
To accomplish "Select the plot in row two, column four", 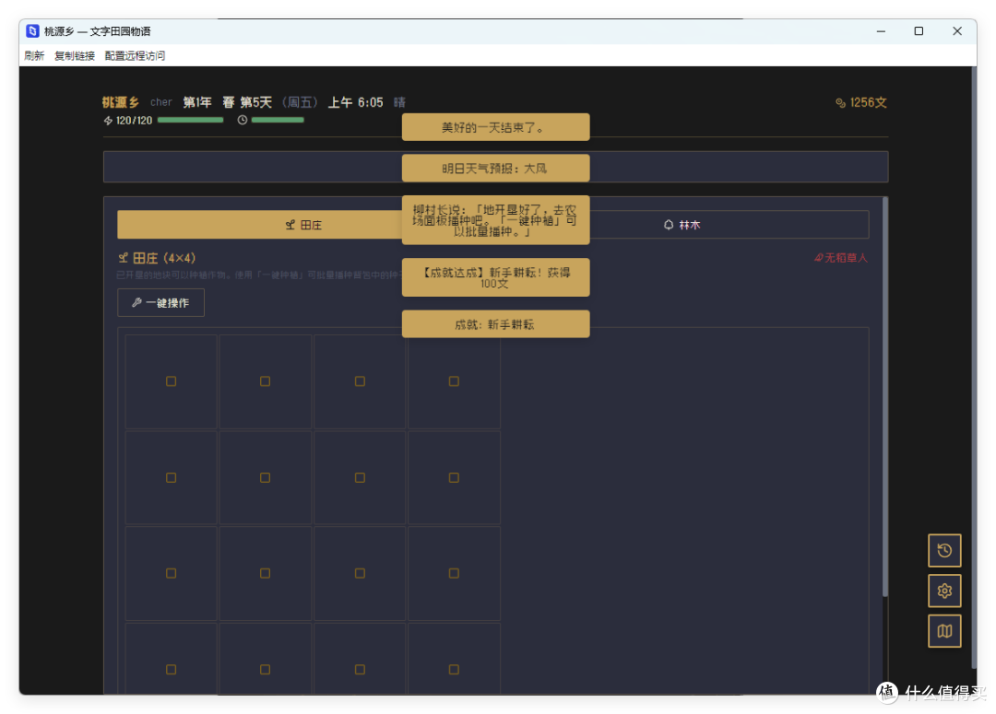I will [454, 477].
